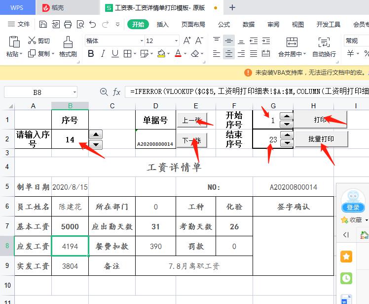Image resolution: width=369 pixels, height=304 pixels.
Task: Click Merge and Center icon
Action: click(x=292, y=42)
